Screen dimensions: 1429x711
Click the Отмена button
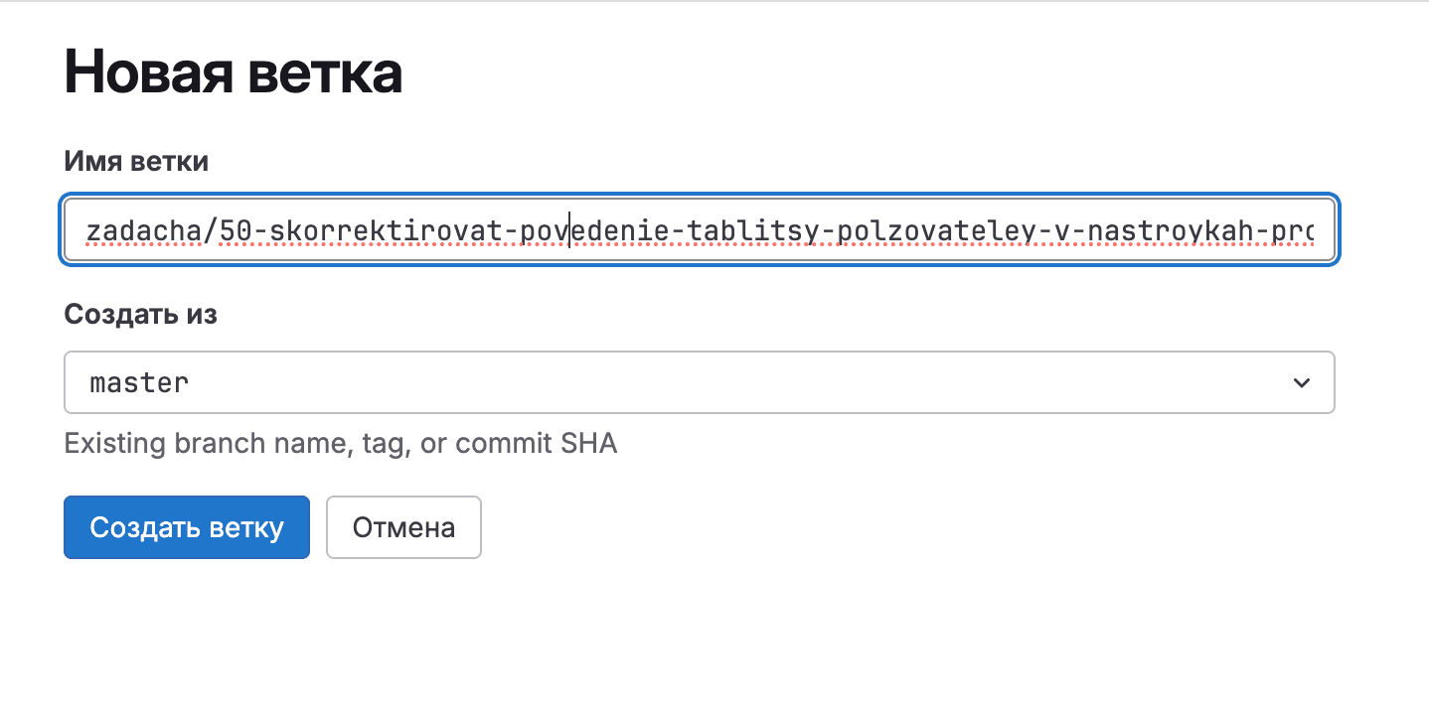(x=403, y=527)
